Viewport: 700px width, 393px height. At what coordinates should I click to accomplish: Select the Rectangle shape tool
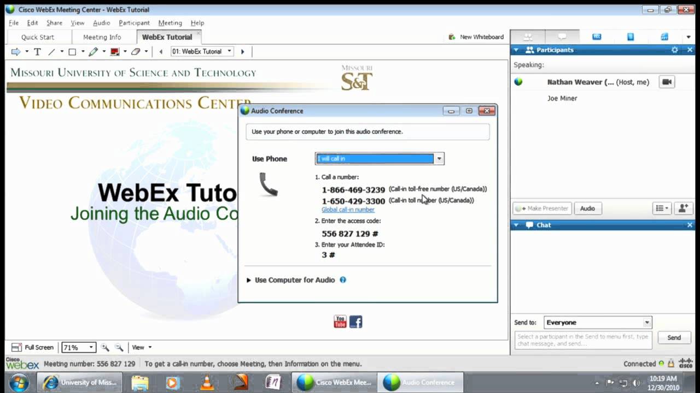point(72,51)
